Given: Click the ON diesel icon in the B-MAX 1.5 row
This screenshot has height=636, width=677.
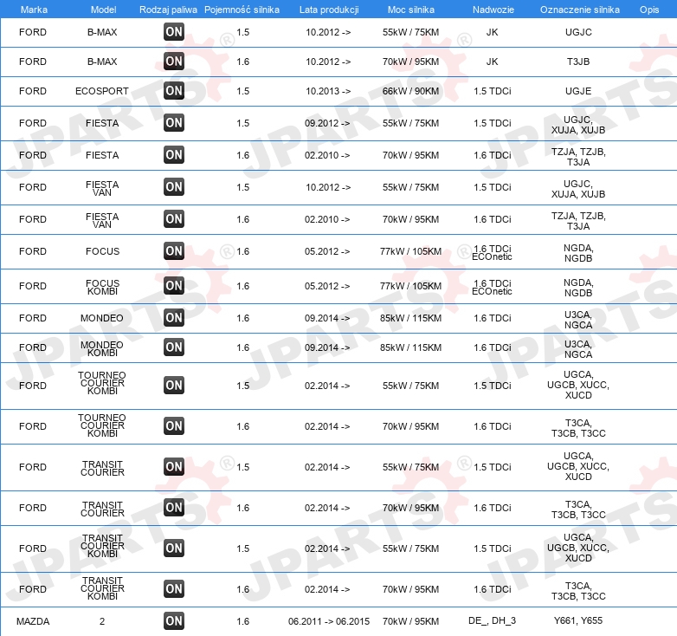Looking at the screenshot, I should click(174, 32).
